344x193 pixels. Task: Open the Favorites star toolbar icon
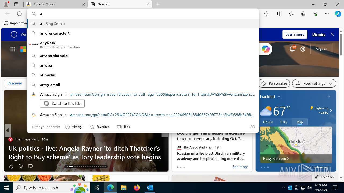pyautogui.click(x=291, y=14)
